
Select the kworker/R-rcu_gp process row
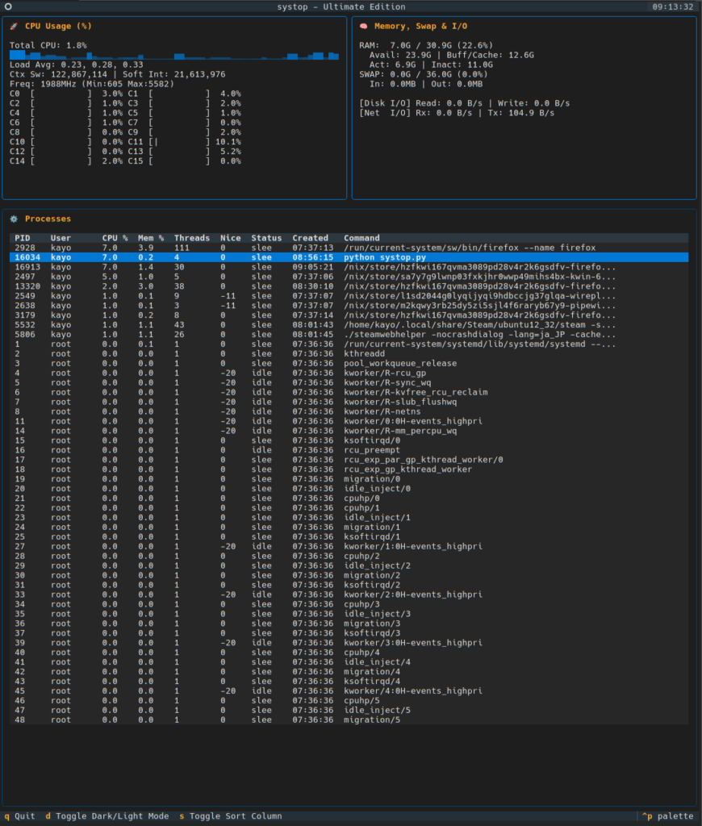(349, 373)
